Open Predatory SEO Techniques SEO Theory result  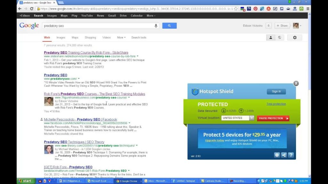click(x=74, y=142)
